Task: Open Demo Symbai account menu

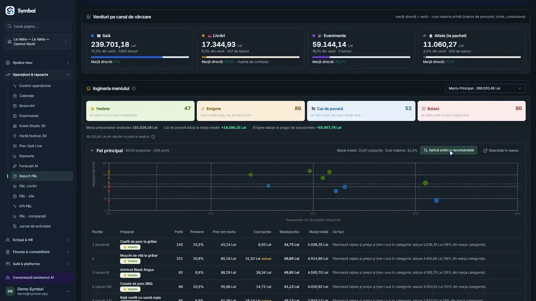Action: click(38, 291)
